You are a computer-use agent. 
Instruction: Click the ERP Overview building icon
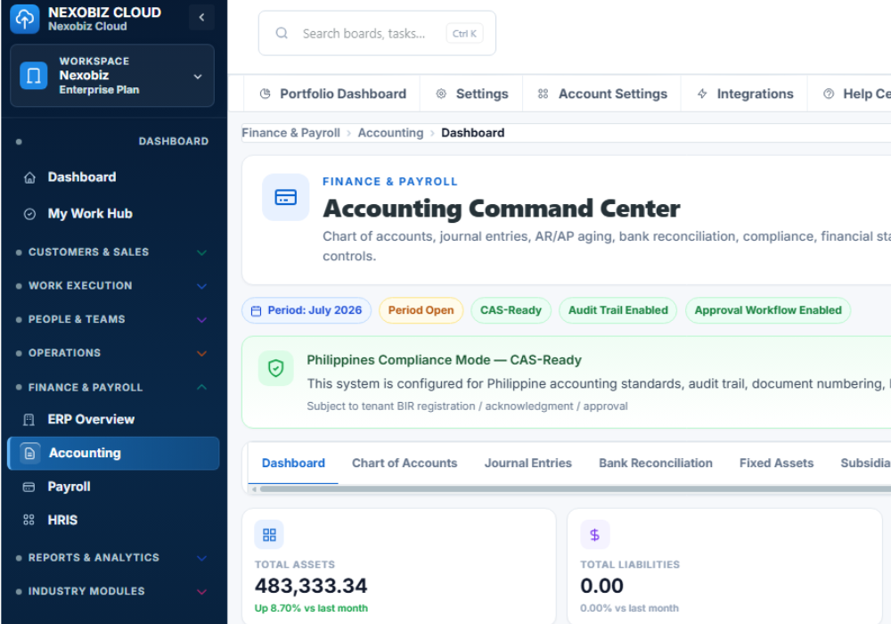click(x=29, y=420)
